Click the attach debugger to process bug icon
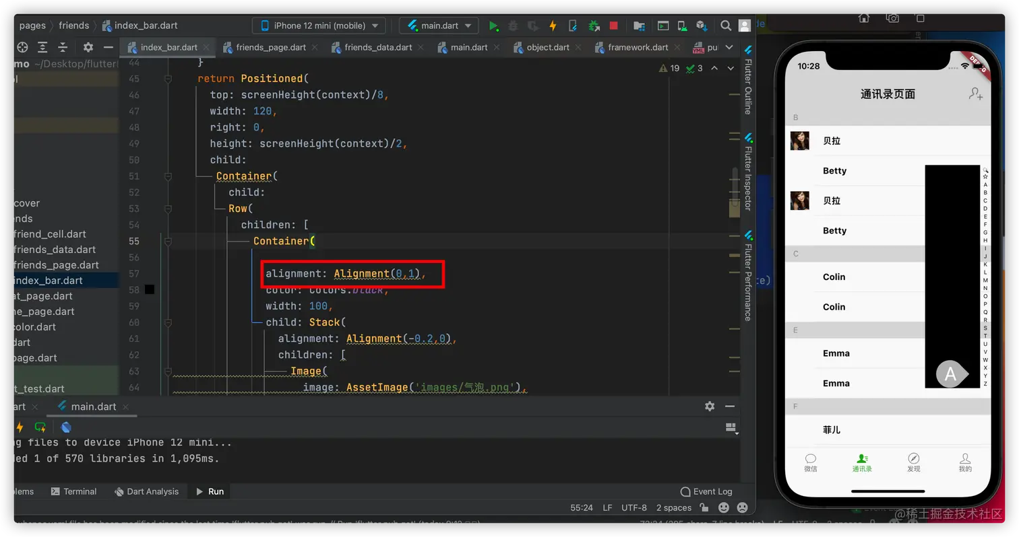Screen dimensions: 1019x537 [594, 26]
